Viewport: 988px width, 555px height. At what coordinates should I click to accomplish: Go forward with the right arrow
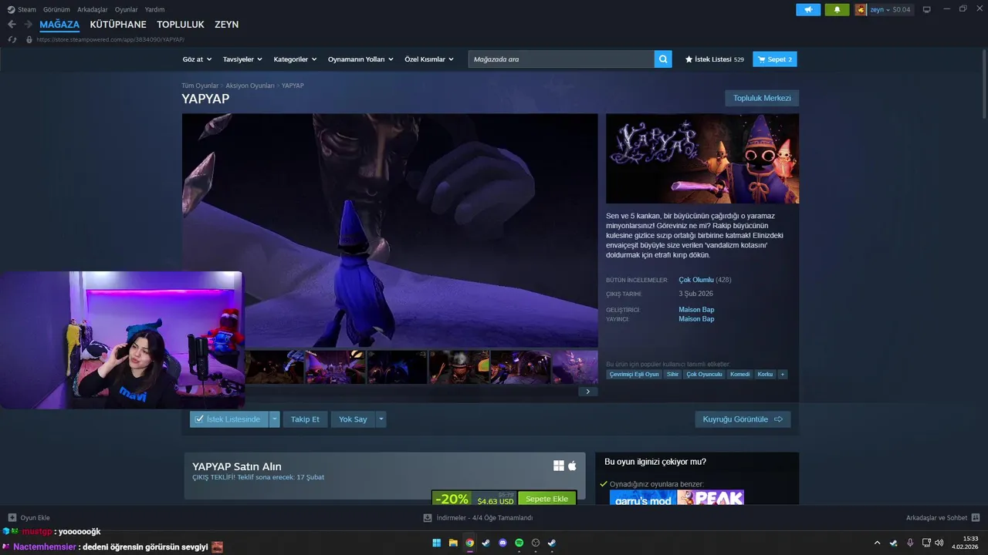28,25
